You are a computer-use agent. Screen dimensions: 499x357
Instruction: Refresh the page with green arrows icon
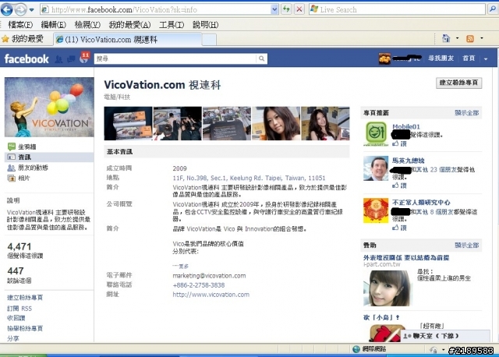pos(286,9)
